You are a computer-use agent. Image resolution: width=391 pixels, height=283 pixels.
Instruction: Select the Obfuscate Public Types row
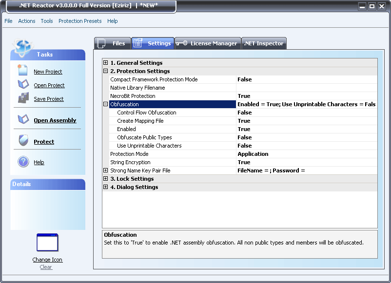pos(243,137)
